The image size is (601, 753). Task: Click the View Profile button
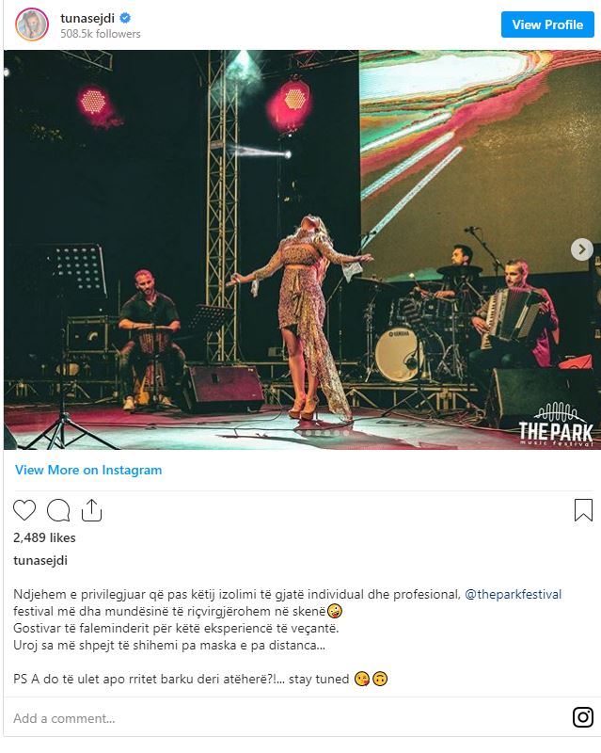[547, 24]
